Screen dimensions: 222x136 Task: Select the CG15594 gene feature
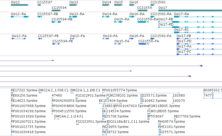(56, 10)
